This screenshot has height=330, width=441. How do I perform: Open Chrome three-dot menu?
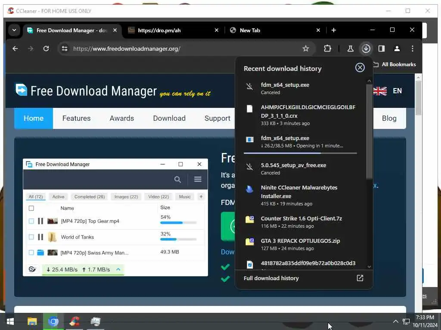(x=412, y=49)
